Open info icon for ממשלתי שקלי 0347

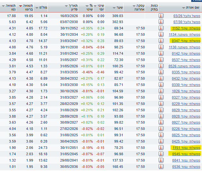coord(161,41)
